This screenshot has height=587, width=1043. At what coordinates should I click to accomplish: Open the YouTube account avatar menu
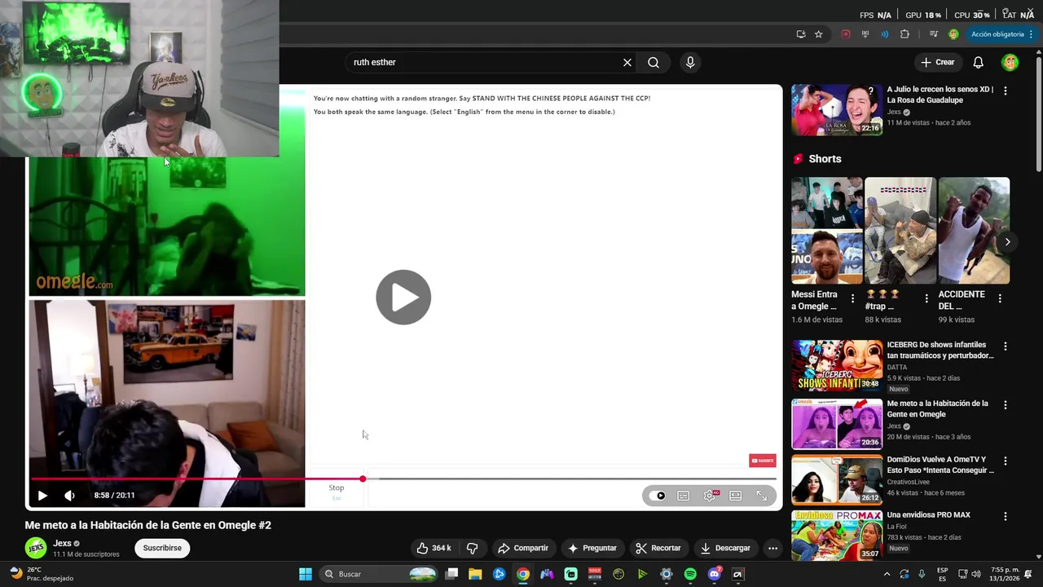click(1010, 62)
